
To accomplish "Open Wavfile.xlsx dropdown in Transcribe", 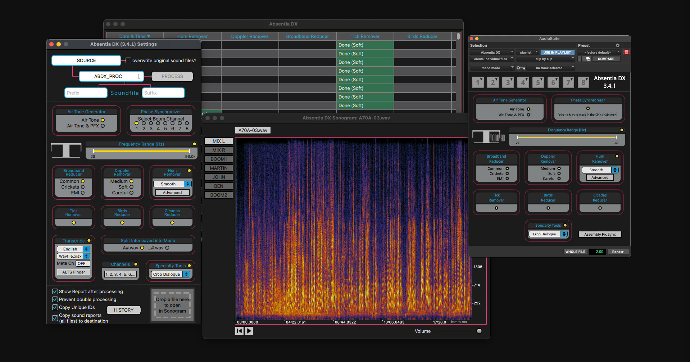I will (x=73, y=256).
